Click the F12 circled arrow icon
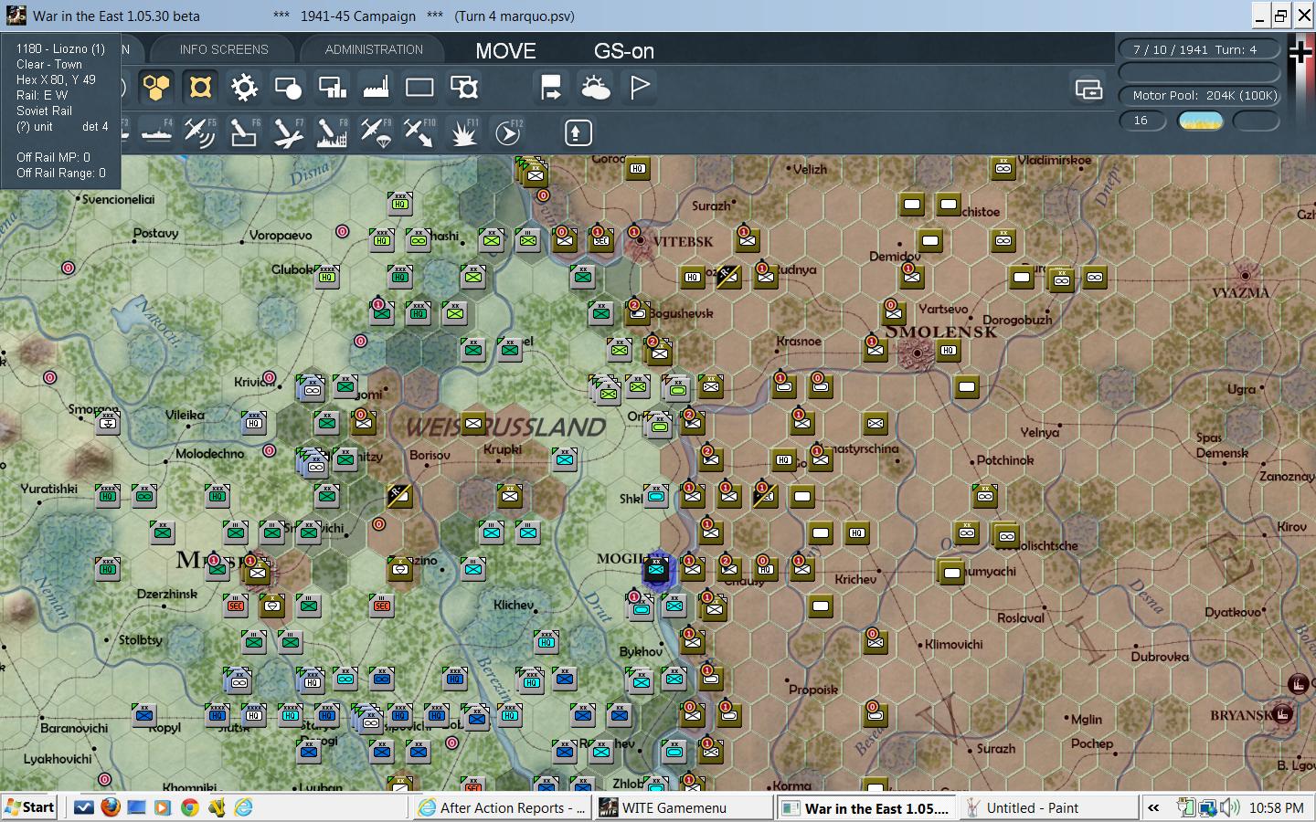 click(508, 133)
